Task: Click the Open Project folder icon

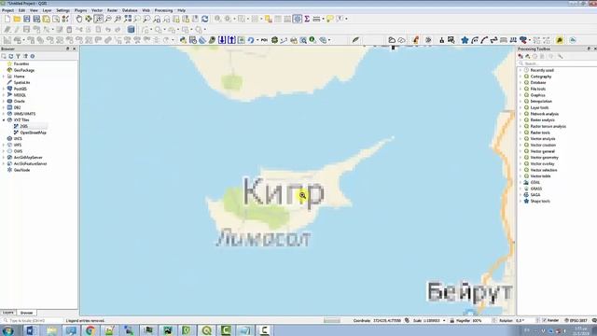Action: point(17,19)
